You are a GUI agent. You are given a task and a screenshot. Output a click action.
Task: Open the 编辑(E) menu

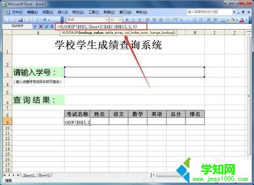tap(33, 12)
